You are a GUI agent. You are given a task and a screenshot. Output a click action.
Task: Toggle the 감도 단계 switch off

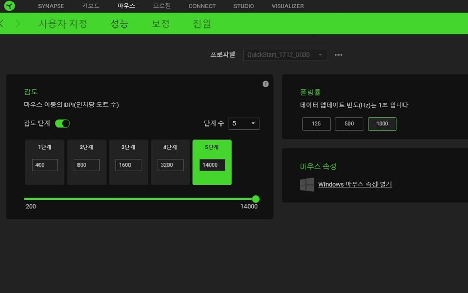point(62,123)
